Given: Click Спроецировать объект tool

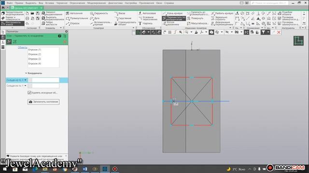Looking at the screenshot, I should (125, 24).
